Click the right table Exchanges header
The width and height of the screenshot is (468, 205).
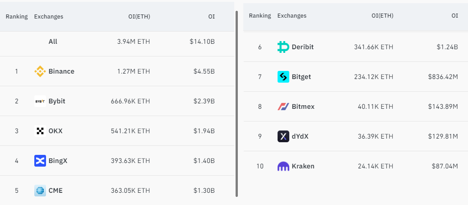click(x=292, y=16)
